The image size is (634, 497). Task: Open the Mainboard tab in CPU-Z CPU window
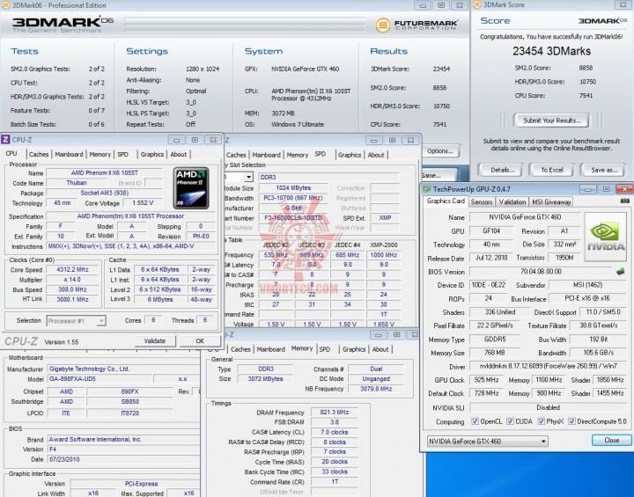(69, 154)
